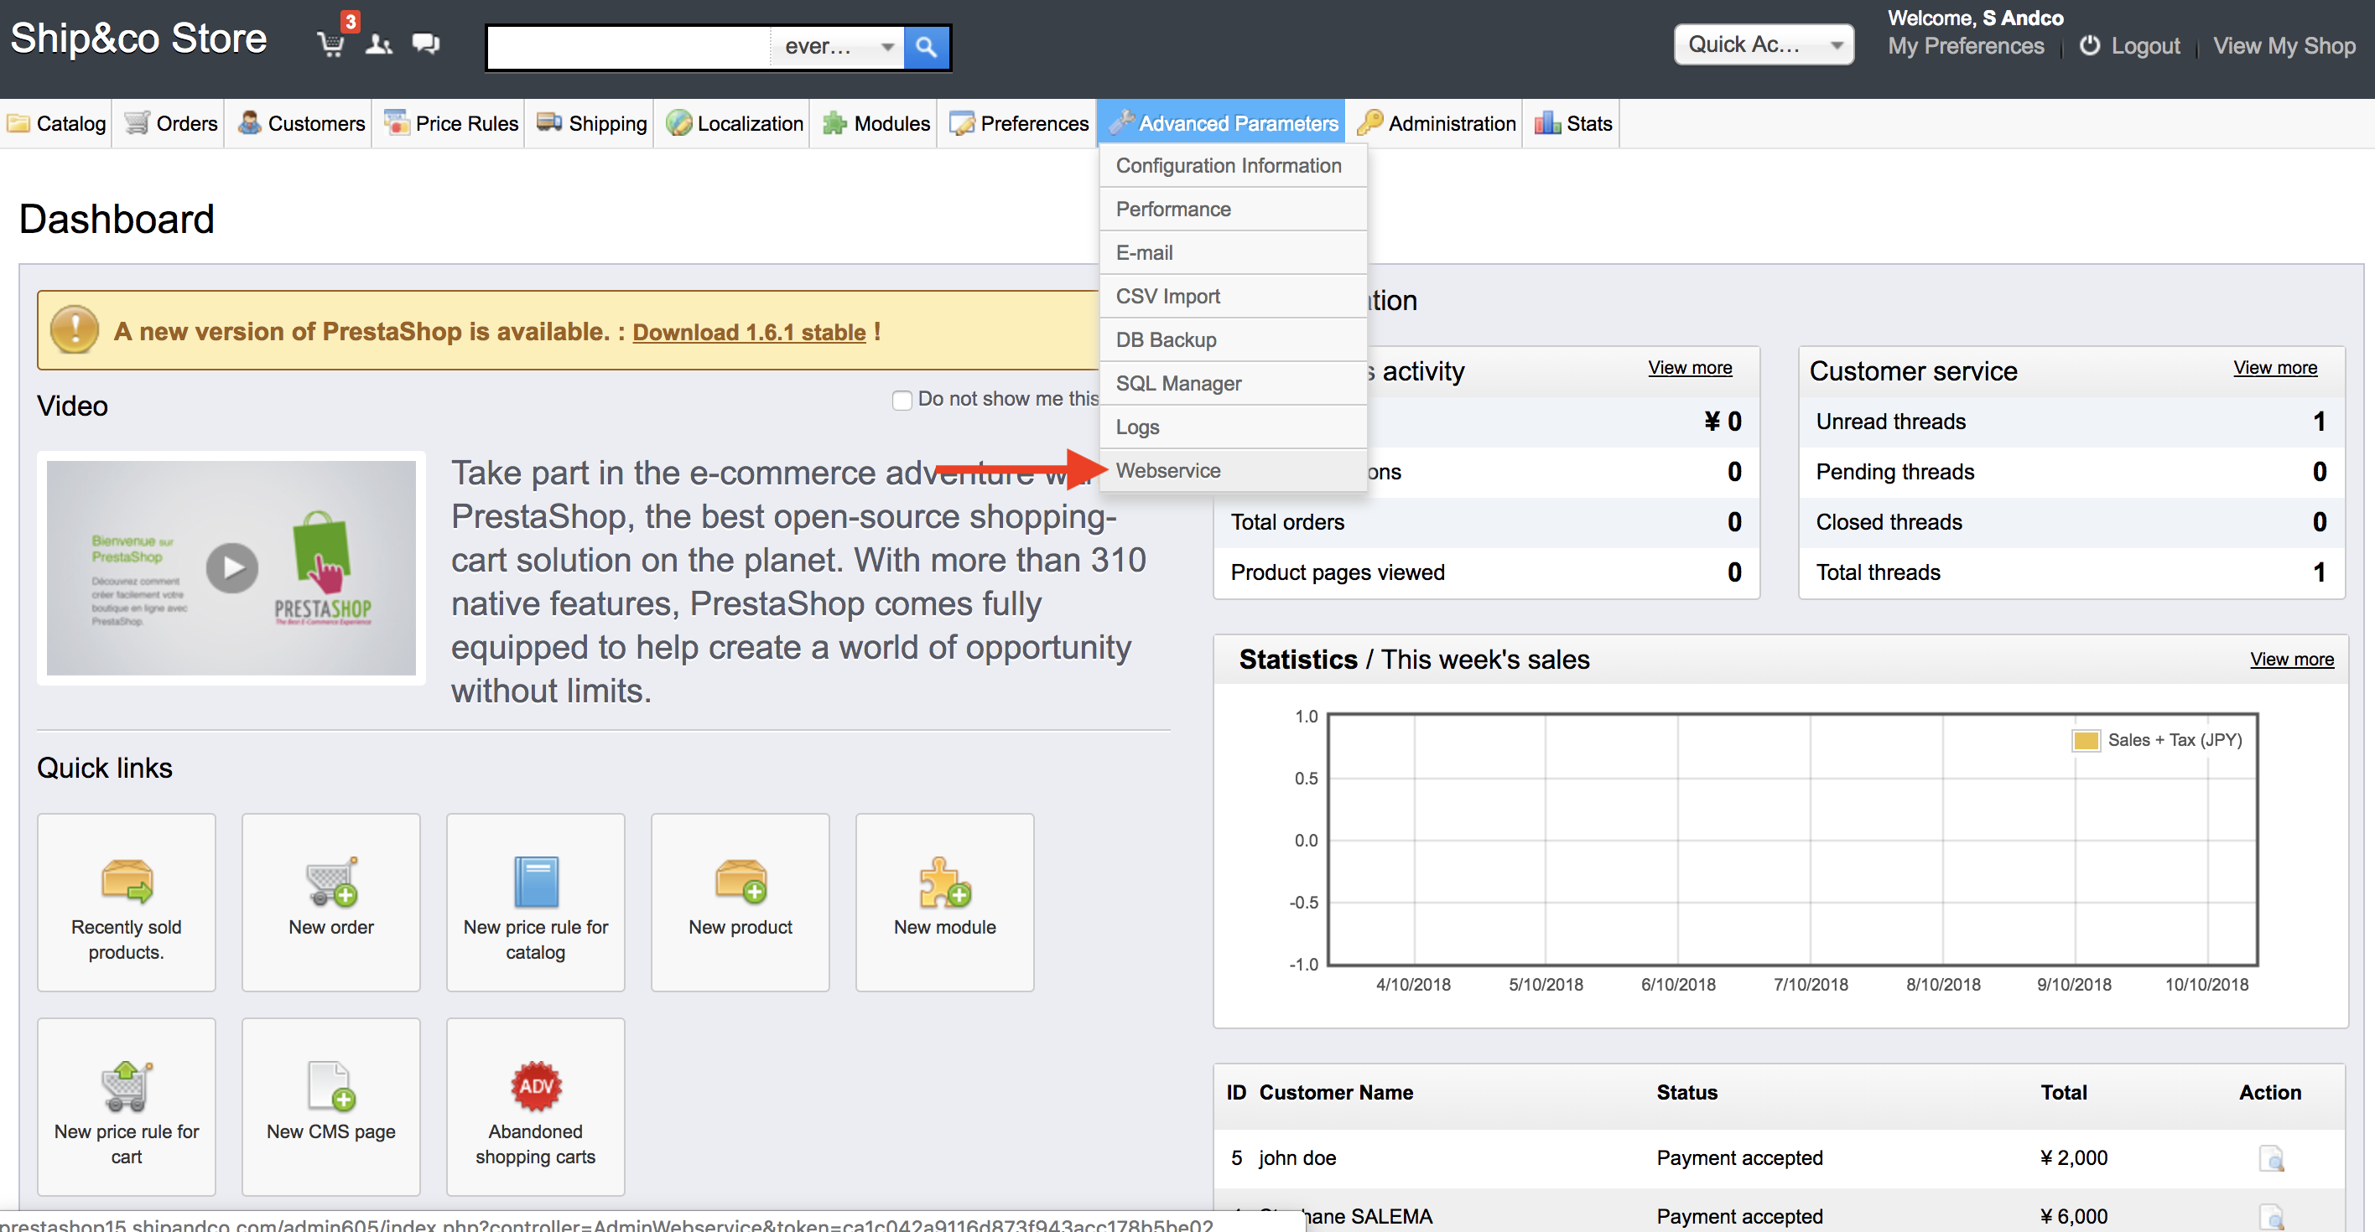Click the Recently sold products quick link
2375x1232 pixels.
(x=127, y=902)
